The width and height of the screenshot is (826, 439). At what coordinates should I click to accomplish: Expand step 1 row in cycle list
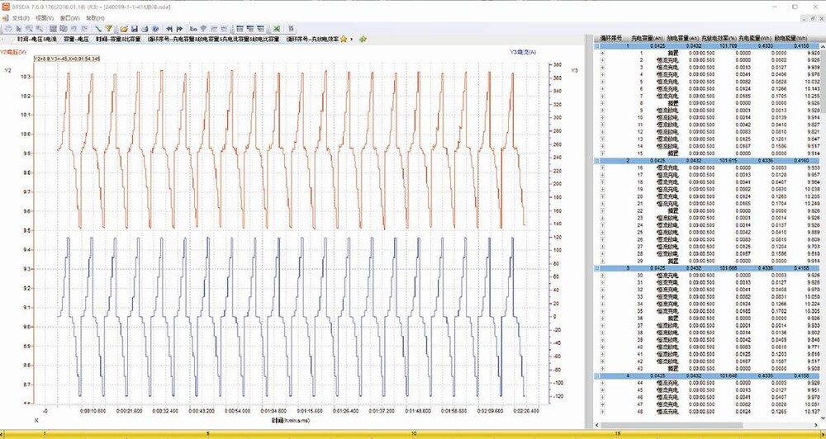602,53
